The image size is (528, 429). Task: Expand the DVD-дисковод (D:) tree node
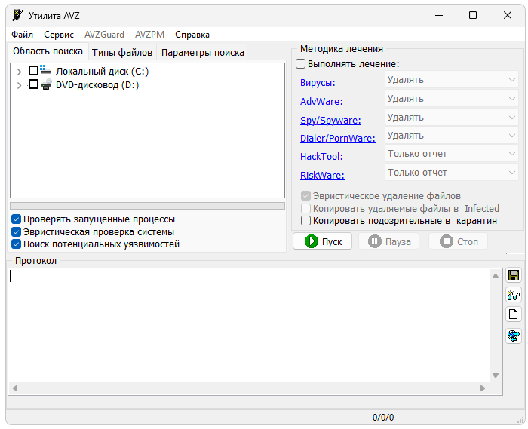pyautogui.click(x=19, y=85)
